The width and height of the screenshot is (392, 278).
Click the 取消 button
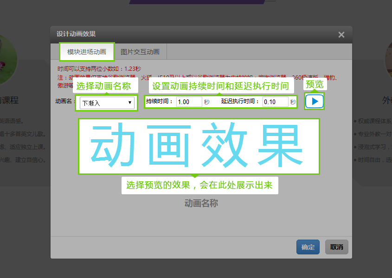click(336, 247)
